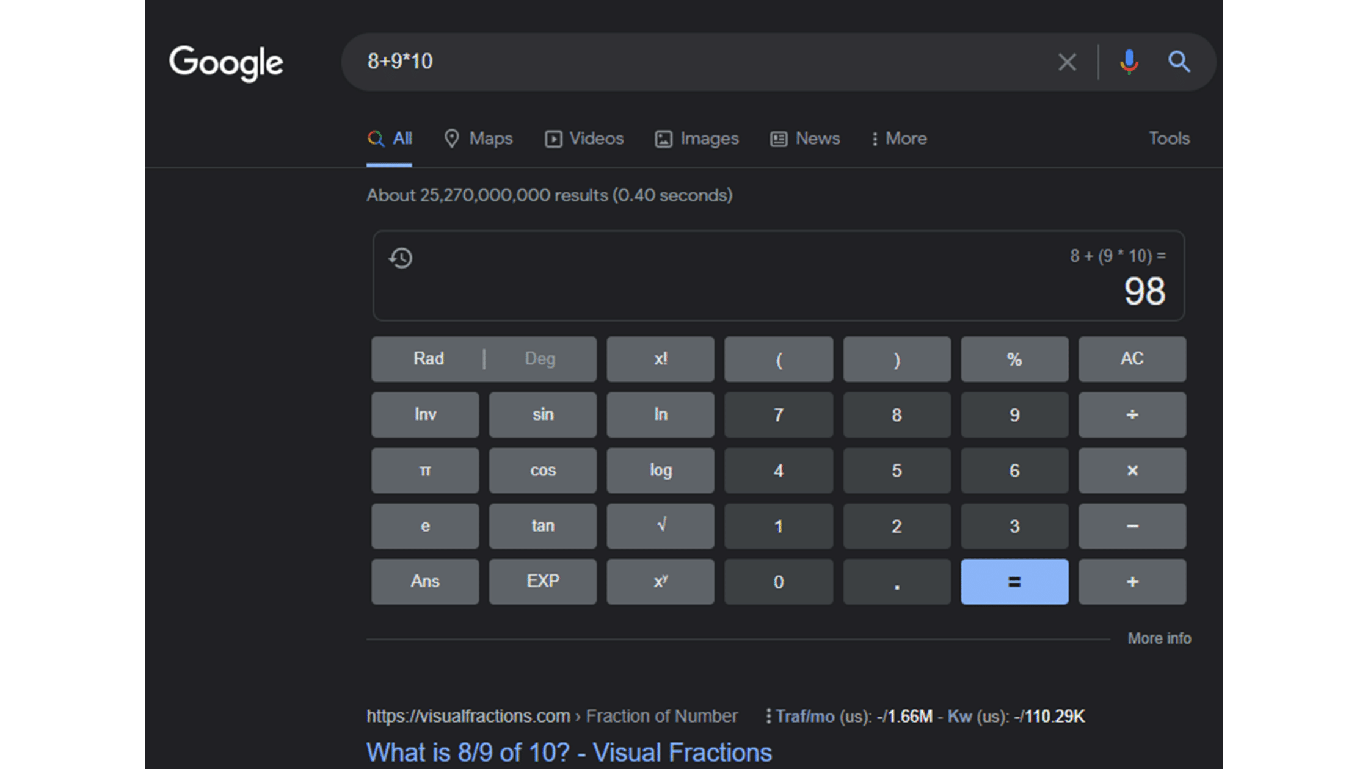Open result options three-dot icon
This screenshot has height=769, width=1368.
point(768,716)
